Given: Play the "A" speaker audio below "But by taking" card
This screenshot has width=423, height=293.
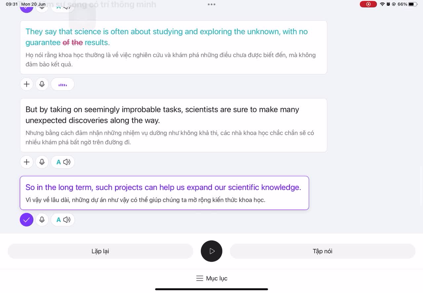Looking at the screenshot, I should click(x=63, y=162).
